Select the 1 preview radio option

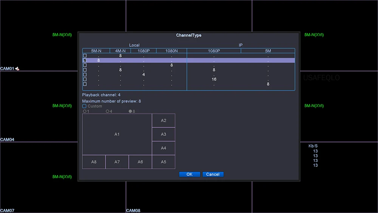click(x=85, y=112)
